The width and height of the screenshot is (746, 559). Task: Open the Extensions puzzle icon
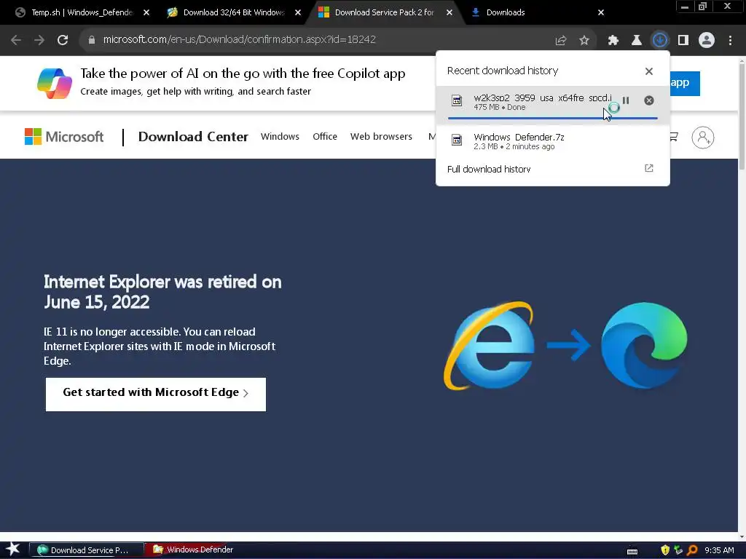click(613, 41)
